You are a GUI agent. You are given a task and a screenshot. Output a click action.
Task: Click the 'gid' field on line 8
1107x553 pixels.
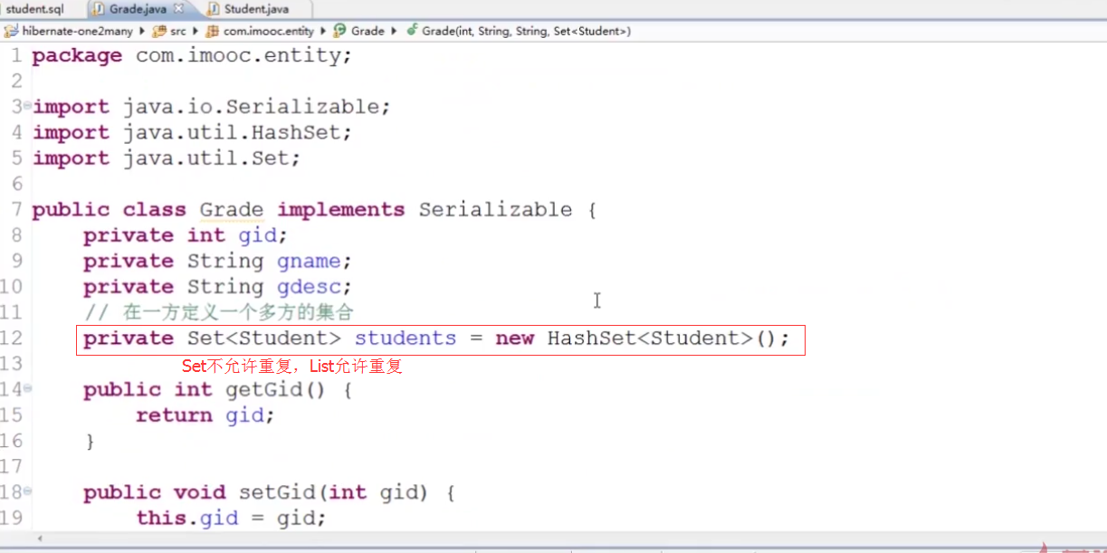tap(257, 235)
